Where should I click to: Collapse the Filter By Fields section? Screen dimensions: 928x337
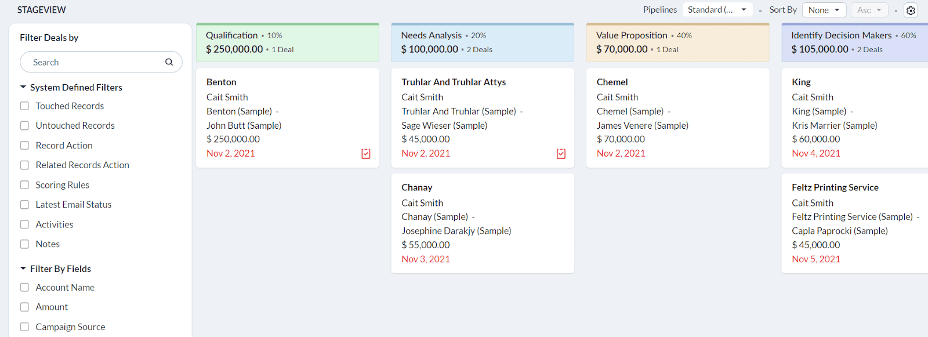pos(23,269)
